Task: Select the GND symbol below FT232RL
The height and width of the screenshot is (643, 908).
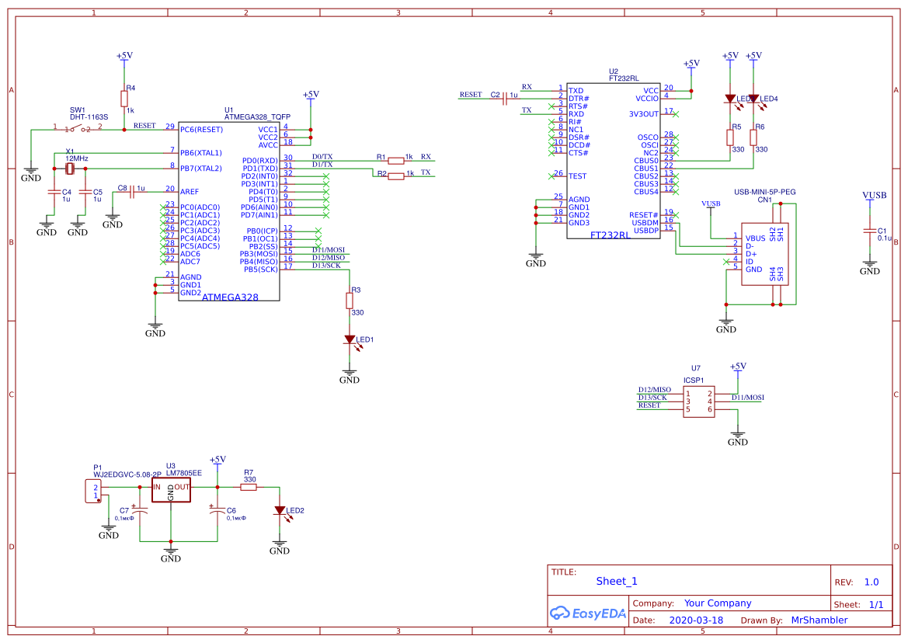Action: click(x=536, y=256)
